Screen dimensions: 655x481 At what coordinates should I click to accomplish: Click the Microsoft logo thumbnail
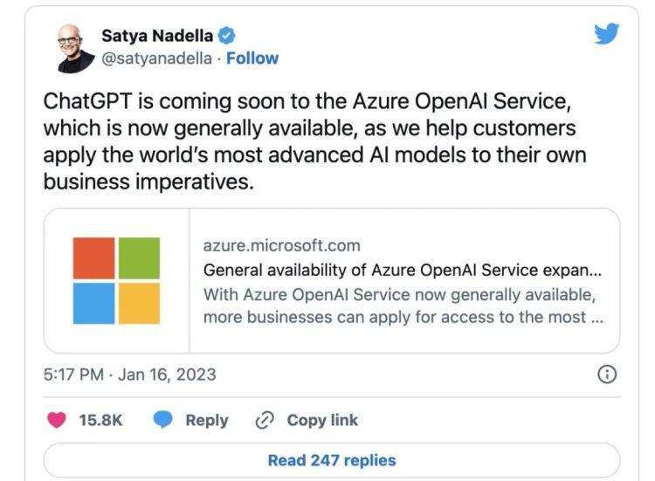(116, 280)
